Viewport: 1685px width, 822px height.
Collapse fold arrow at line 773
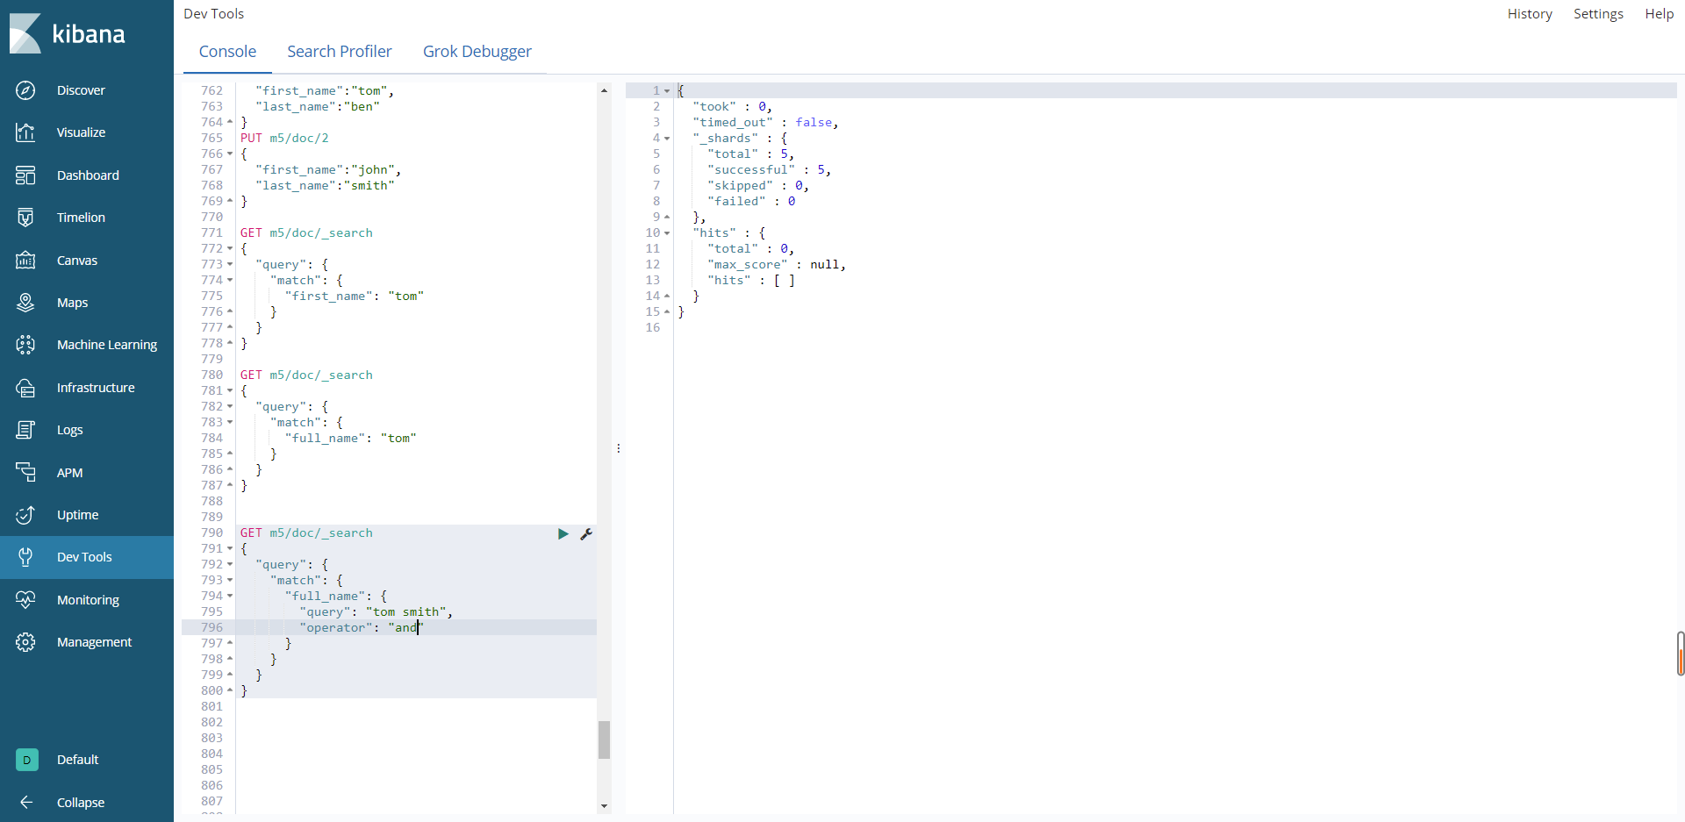click(x=230, y=265)
